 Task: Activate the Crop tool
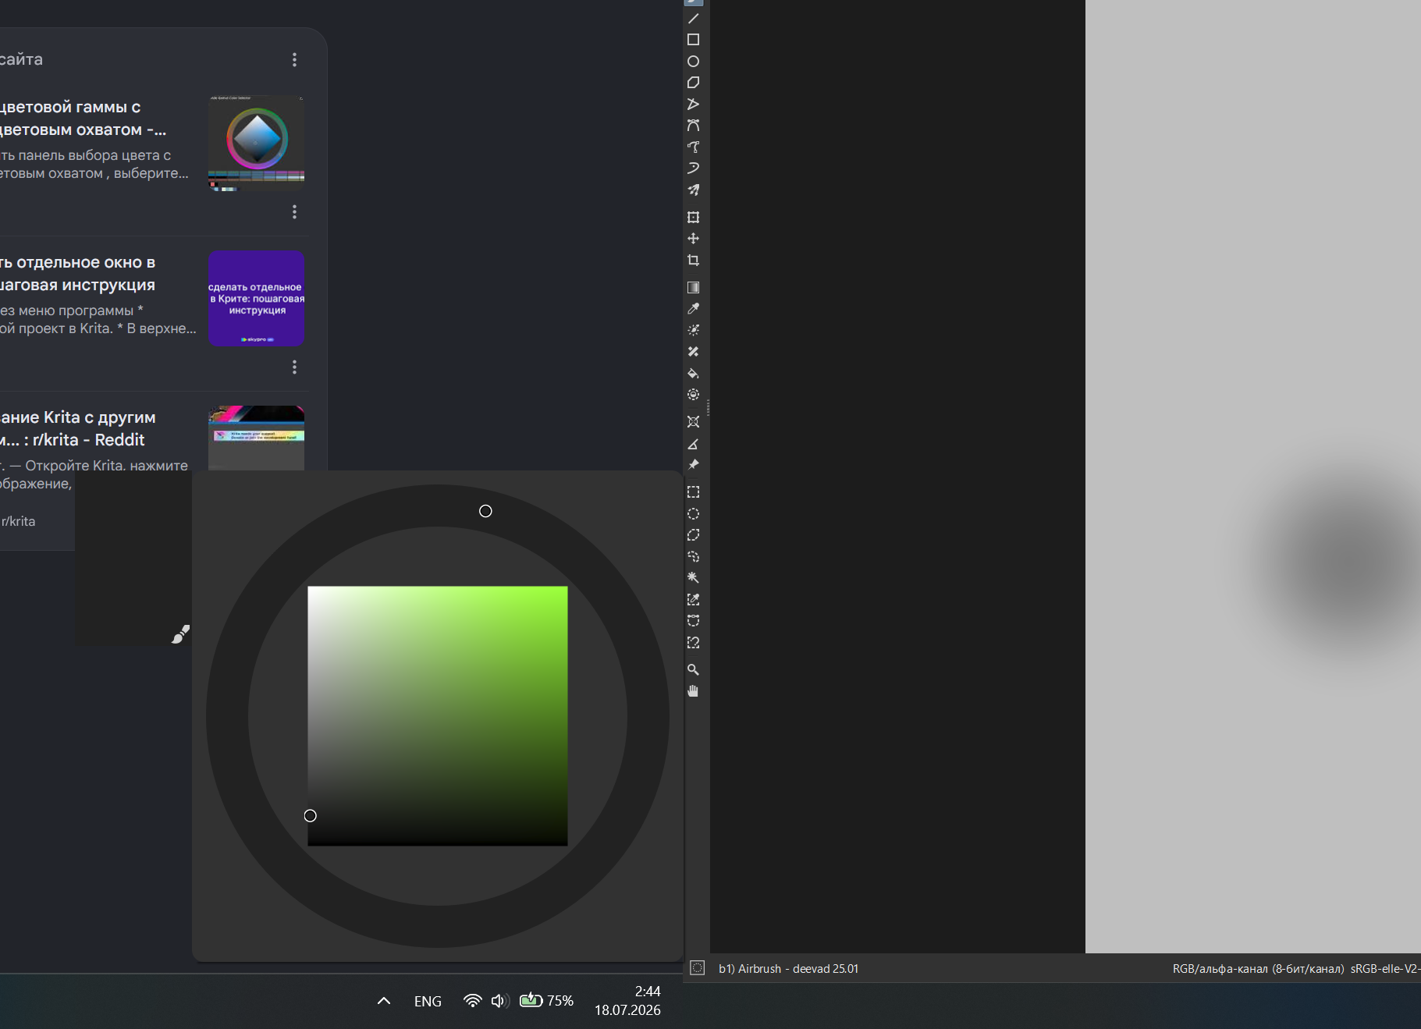(x=693, y=261)
